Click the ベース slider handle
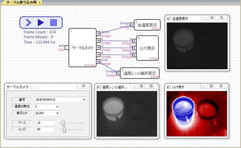 (63, 123)
